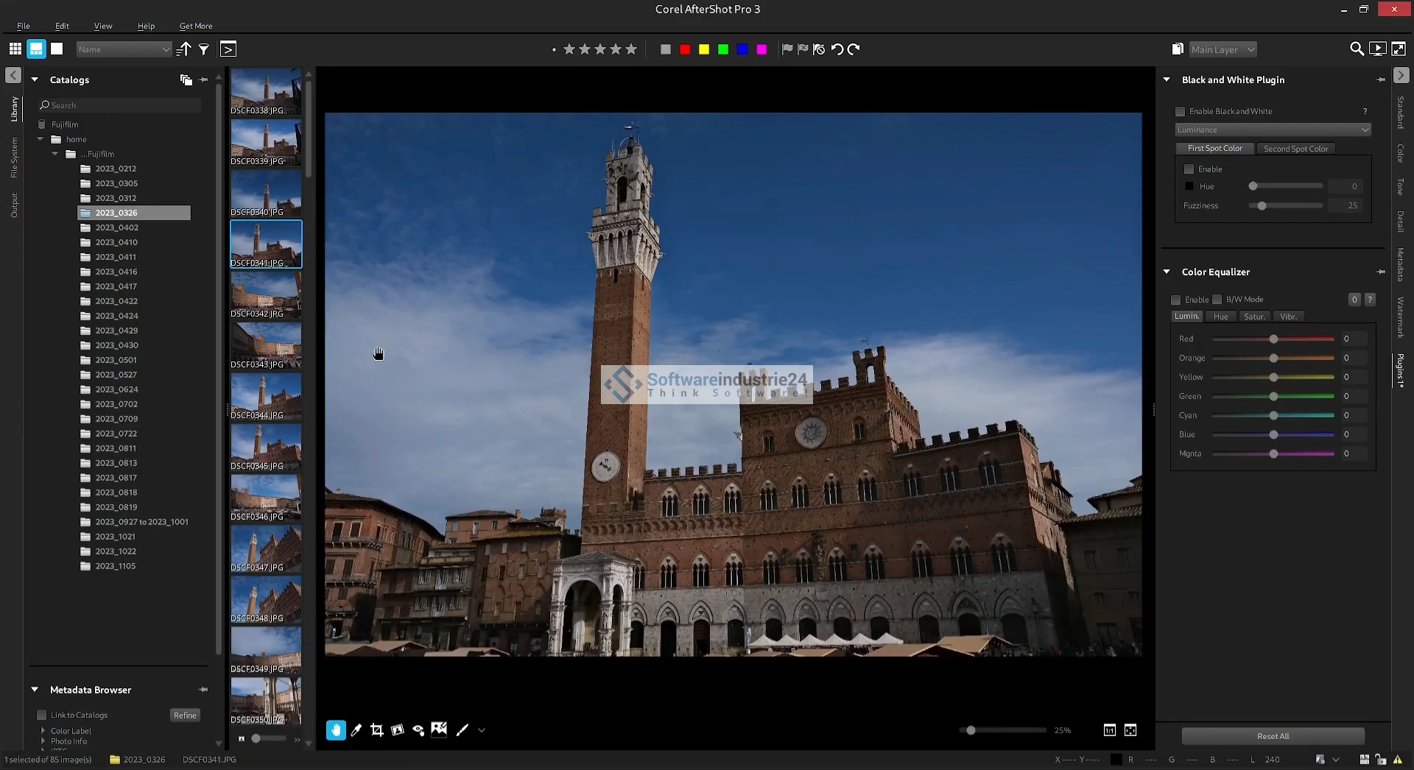Click the rotate left icon
Image resolution: width=1414 pixels, height=770 pixels.
837,49
